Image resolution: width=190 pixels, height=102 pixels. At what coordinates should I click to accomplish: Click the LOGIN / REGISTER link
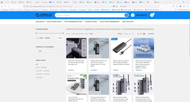(x=141, y=15)
